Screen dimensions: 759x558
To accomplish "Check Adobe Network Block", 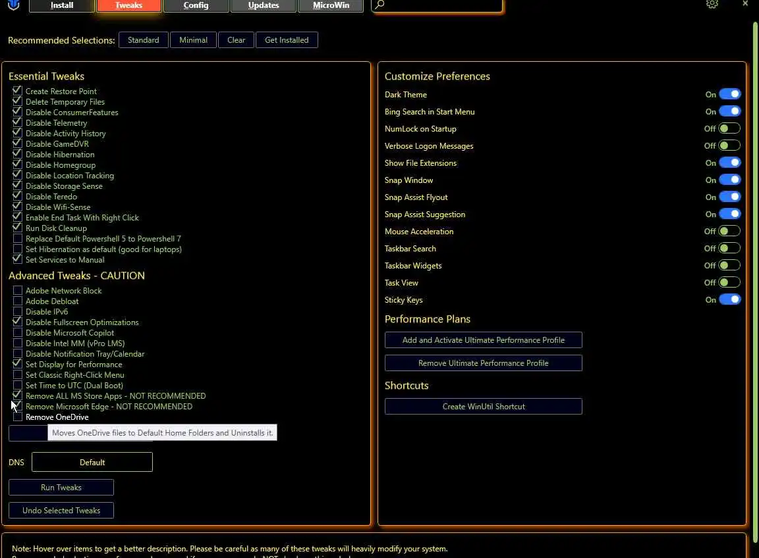I will [17, 291].
